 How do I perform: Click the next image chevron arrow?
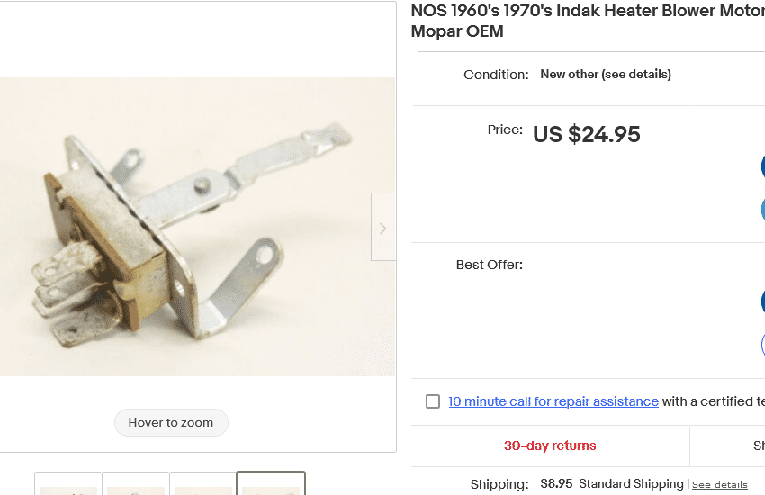(x=382, y=228)
